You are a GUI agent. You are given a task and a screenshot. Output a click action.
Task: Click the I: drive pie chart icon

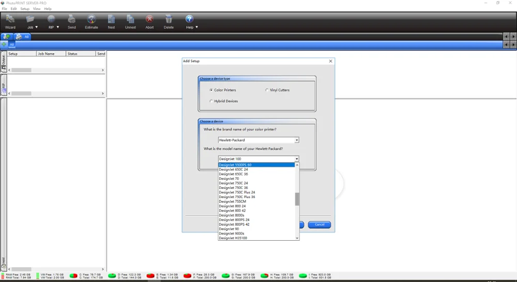[302, 276]
